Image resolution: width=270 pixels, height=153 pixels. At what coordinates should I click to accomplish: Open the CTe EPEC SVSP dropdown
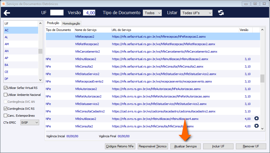pos(30,123)
